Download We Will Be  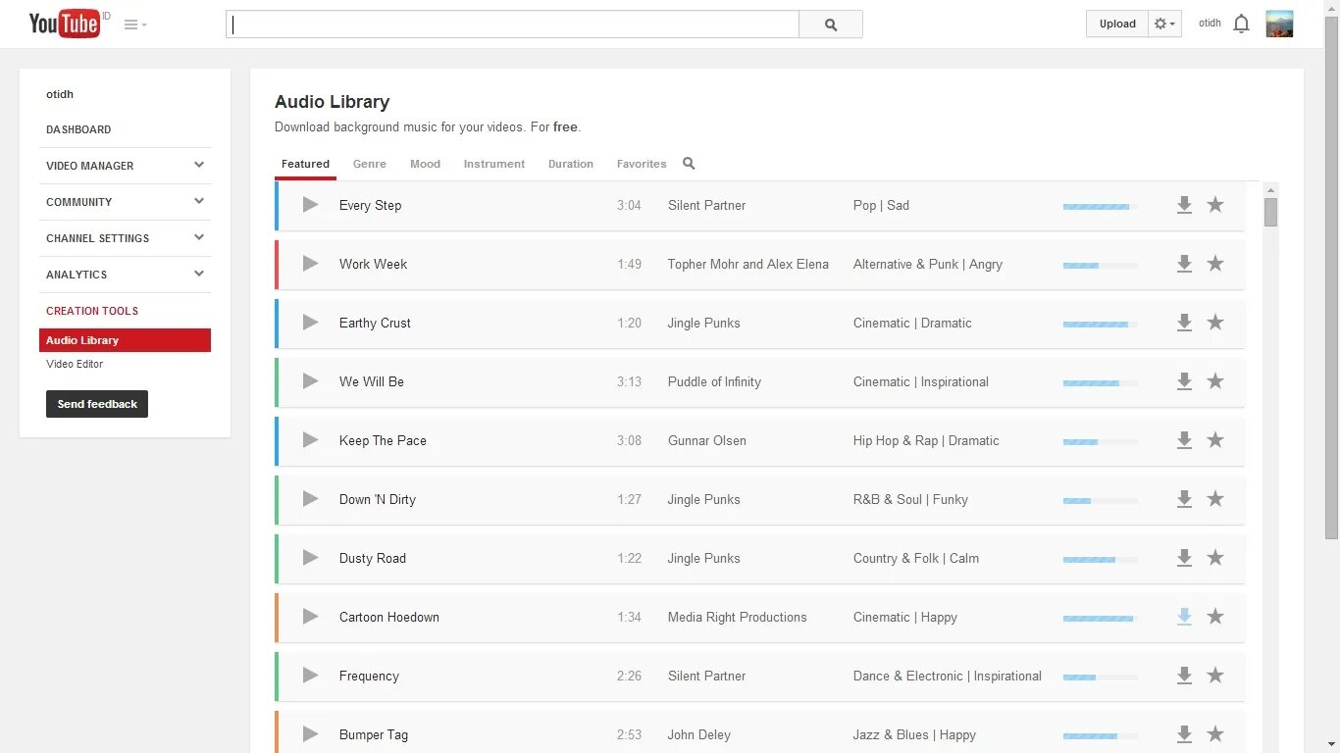point(1184,381)
